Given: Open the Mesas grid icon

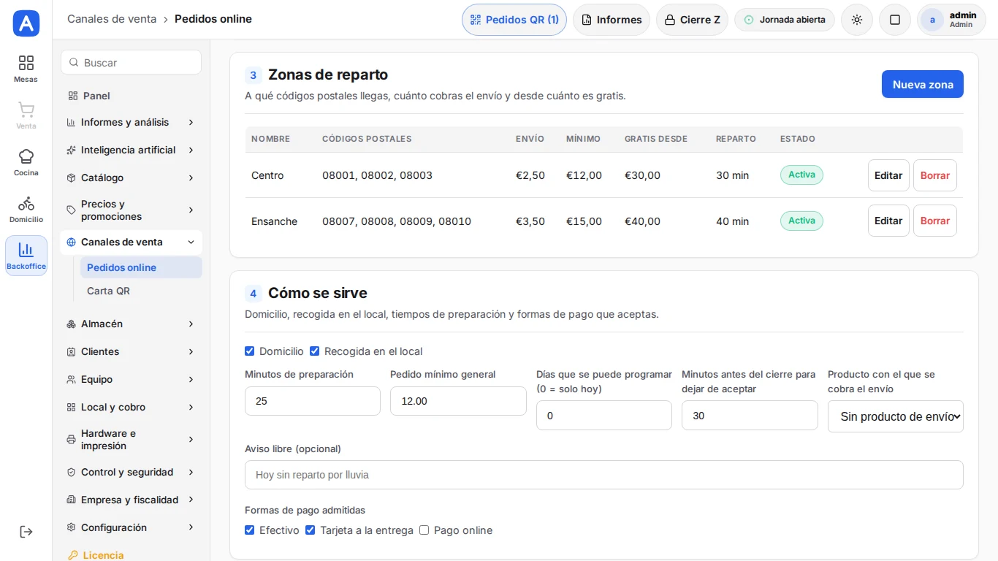Looking at the screenshot, I should 26,63.
